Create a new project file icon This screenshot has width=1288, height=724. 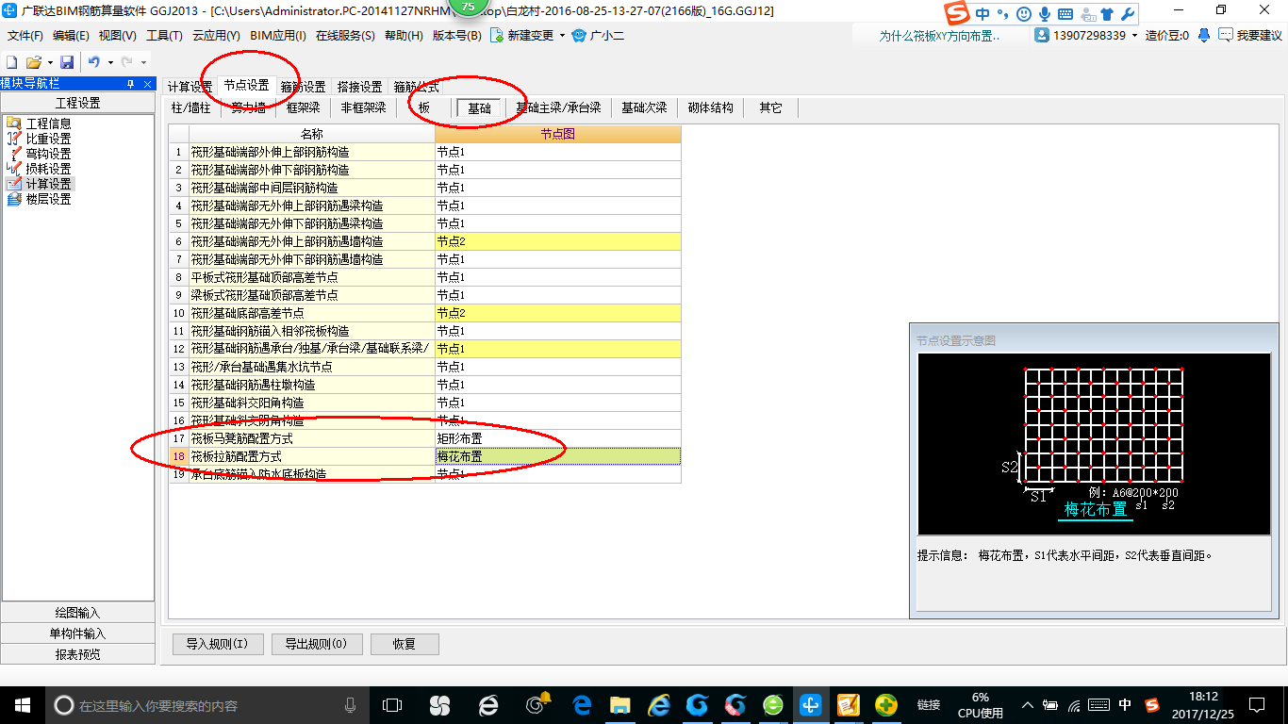point(11,61)
